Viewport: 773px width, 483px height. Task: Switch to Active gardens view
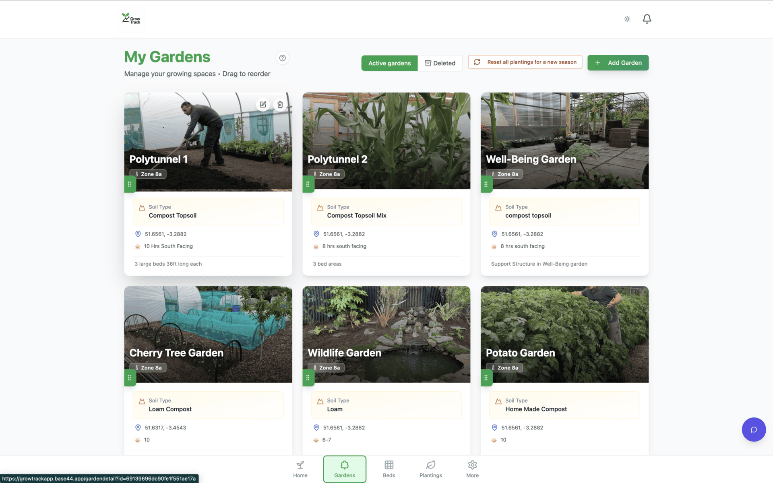pyautogui.click(x=389, y=63)
